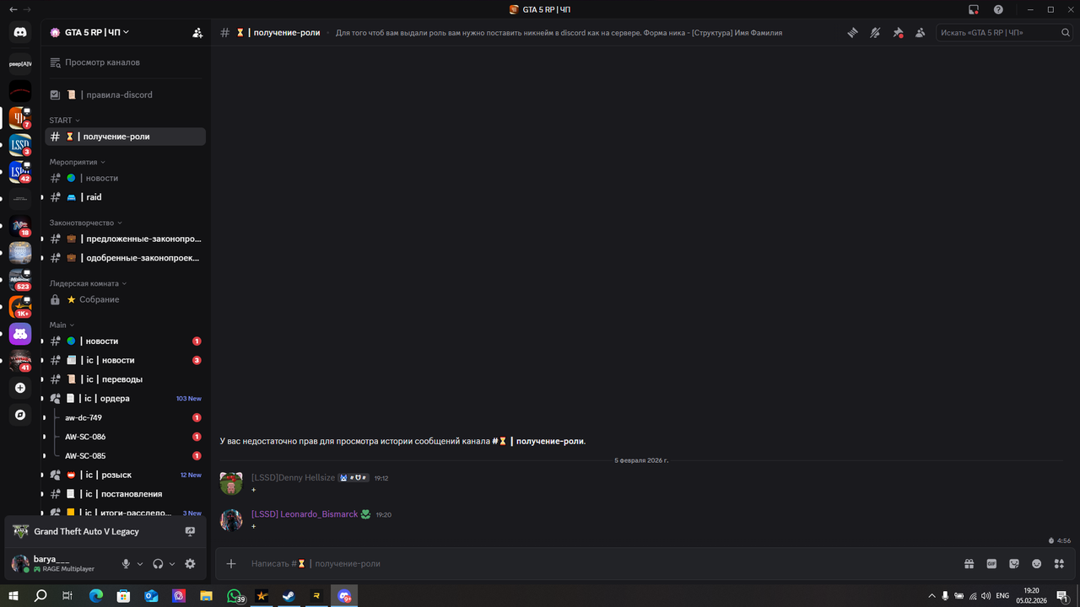Open the GIF picker
Viewport: 1080px width, 607px height.
coord(992,564)
